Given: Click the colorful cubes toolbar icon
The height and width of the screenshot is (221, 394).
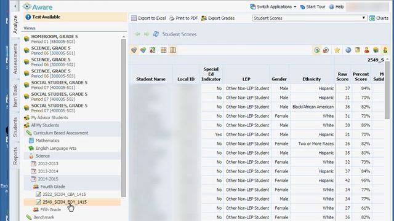Looking at the screenshot, I should point(143,50).
